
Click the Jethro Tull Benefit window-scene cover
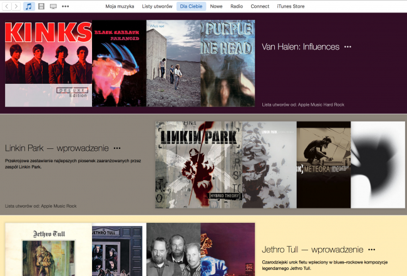[x=119, y=249]
